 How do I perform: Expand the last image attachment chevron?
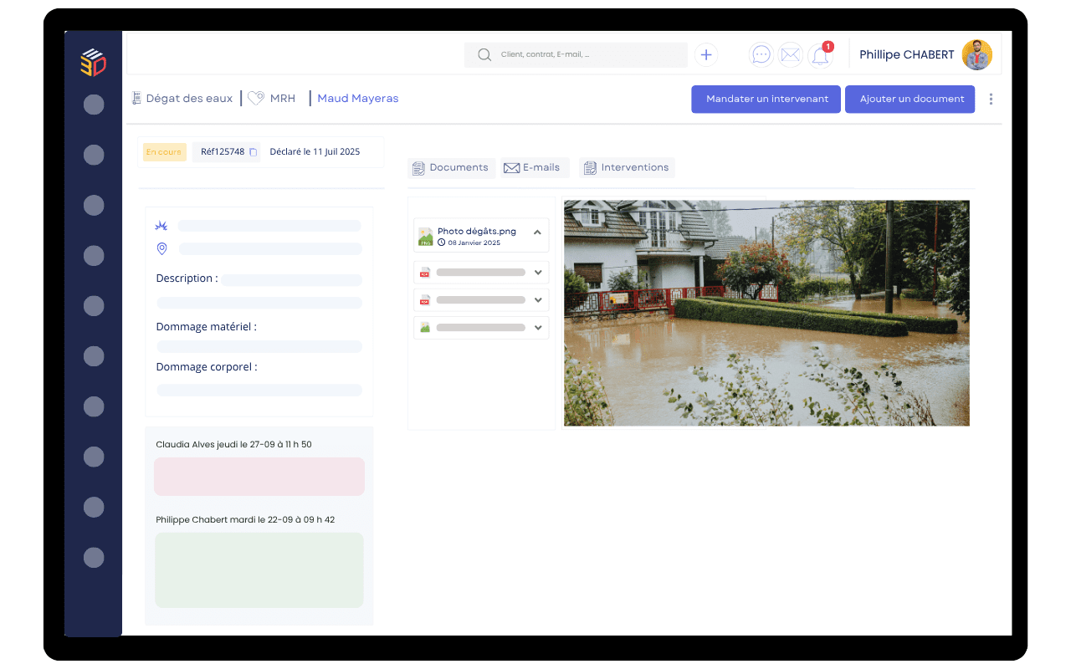pyautogui.click(x=538, y=327)
